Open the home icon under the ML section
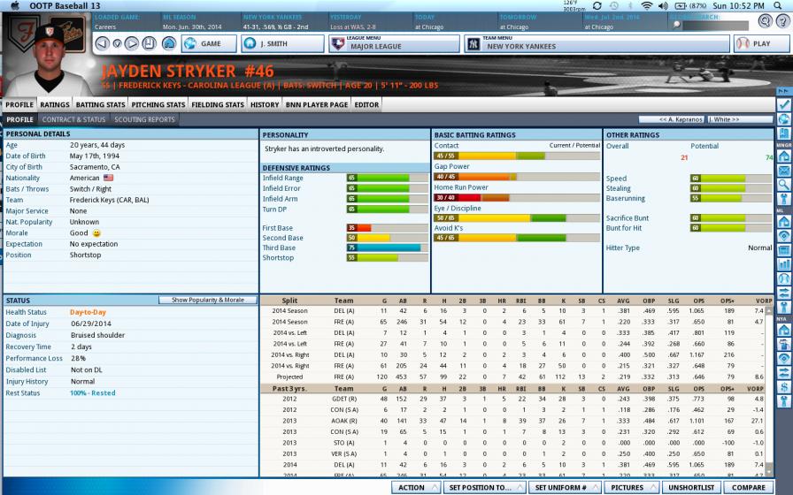793x495 pixels. coord(784,221)
